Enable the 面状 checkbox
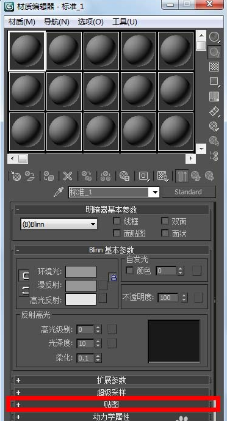 pyautogui.click(x=165, y=233)
